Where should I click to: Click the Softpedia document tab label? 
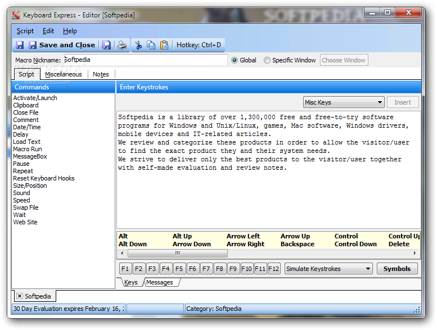pos(38,296)
